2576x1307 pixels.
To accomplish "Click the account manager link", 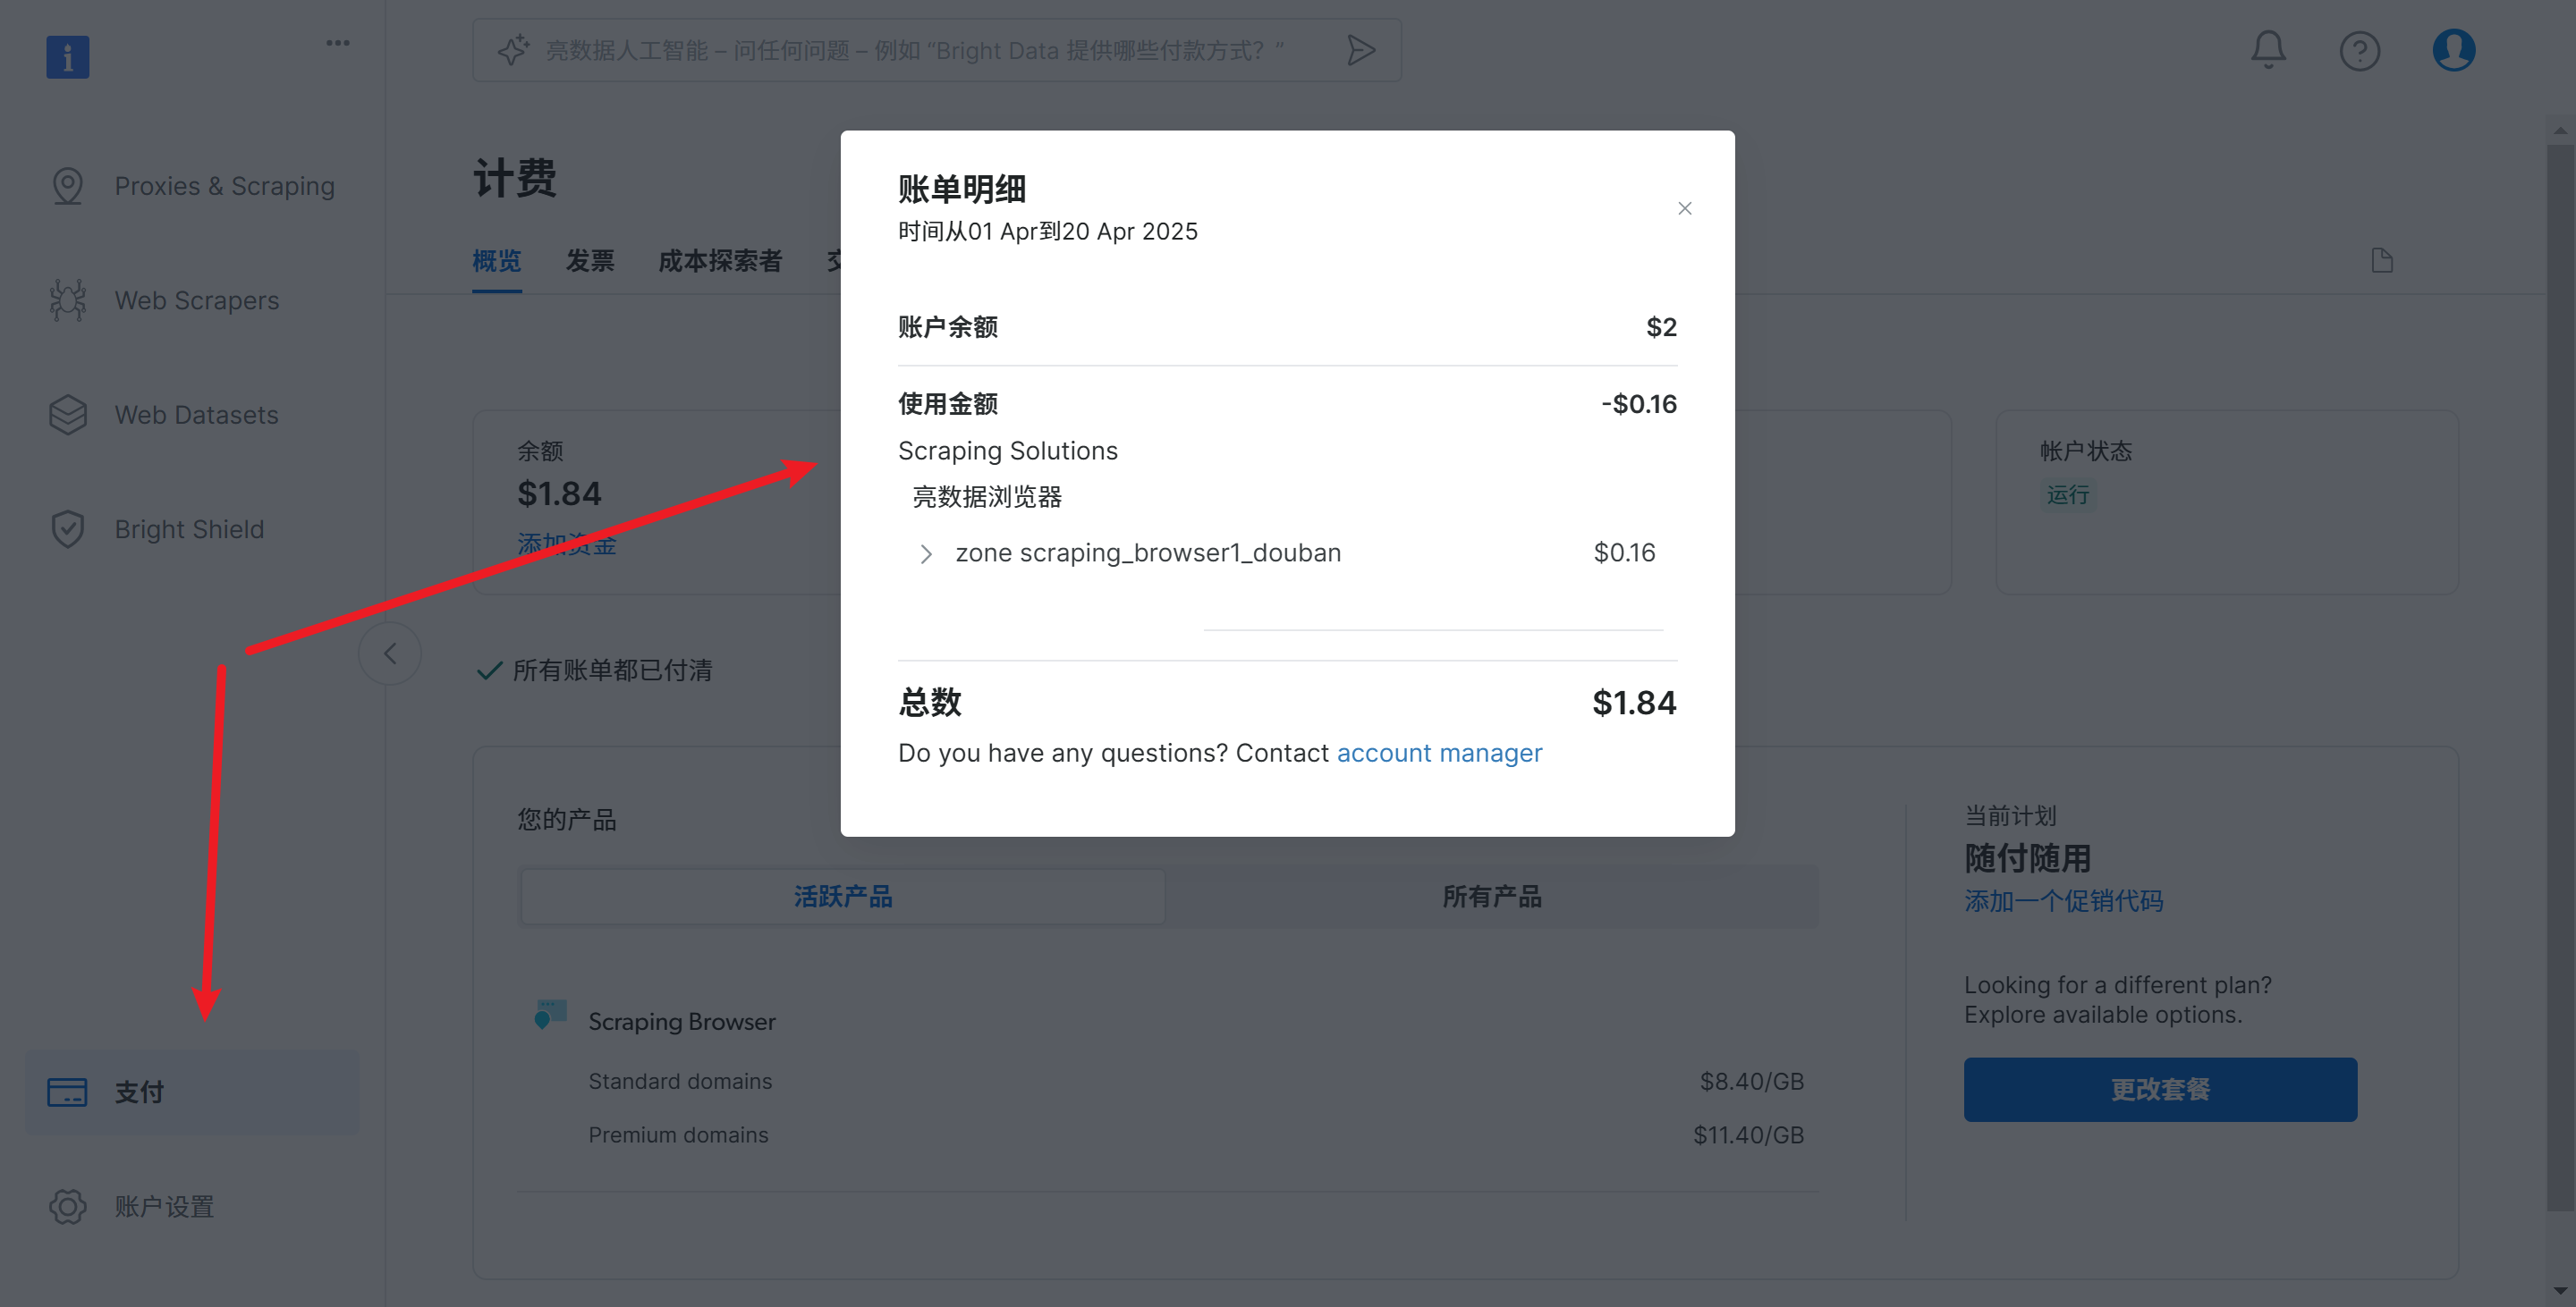I will click(1439, 753).
